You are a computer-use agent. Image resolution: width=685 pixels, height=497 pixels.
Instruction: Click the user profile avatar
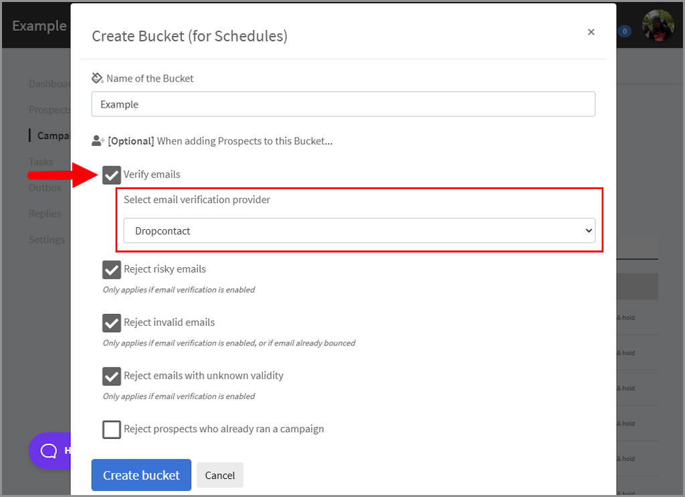(x=657, y=26)
